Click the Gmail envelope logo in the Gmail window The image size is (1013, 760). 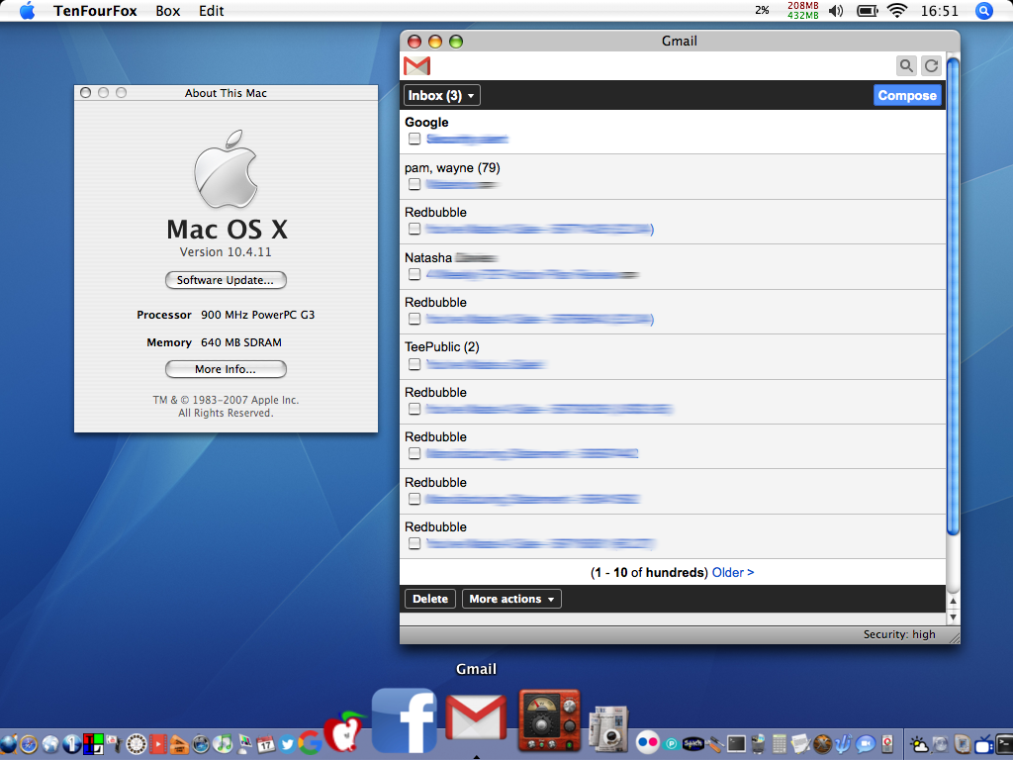click(x=416, y=66)
